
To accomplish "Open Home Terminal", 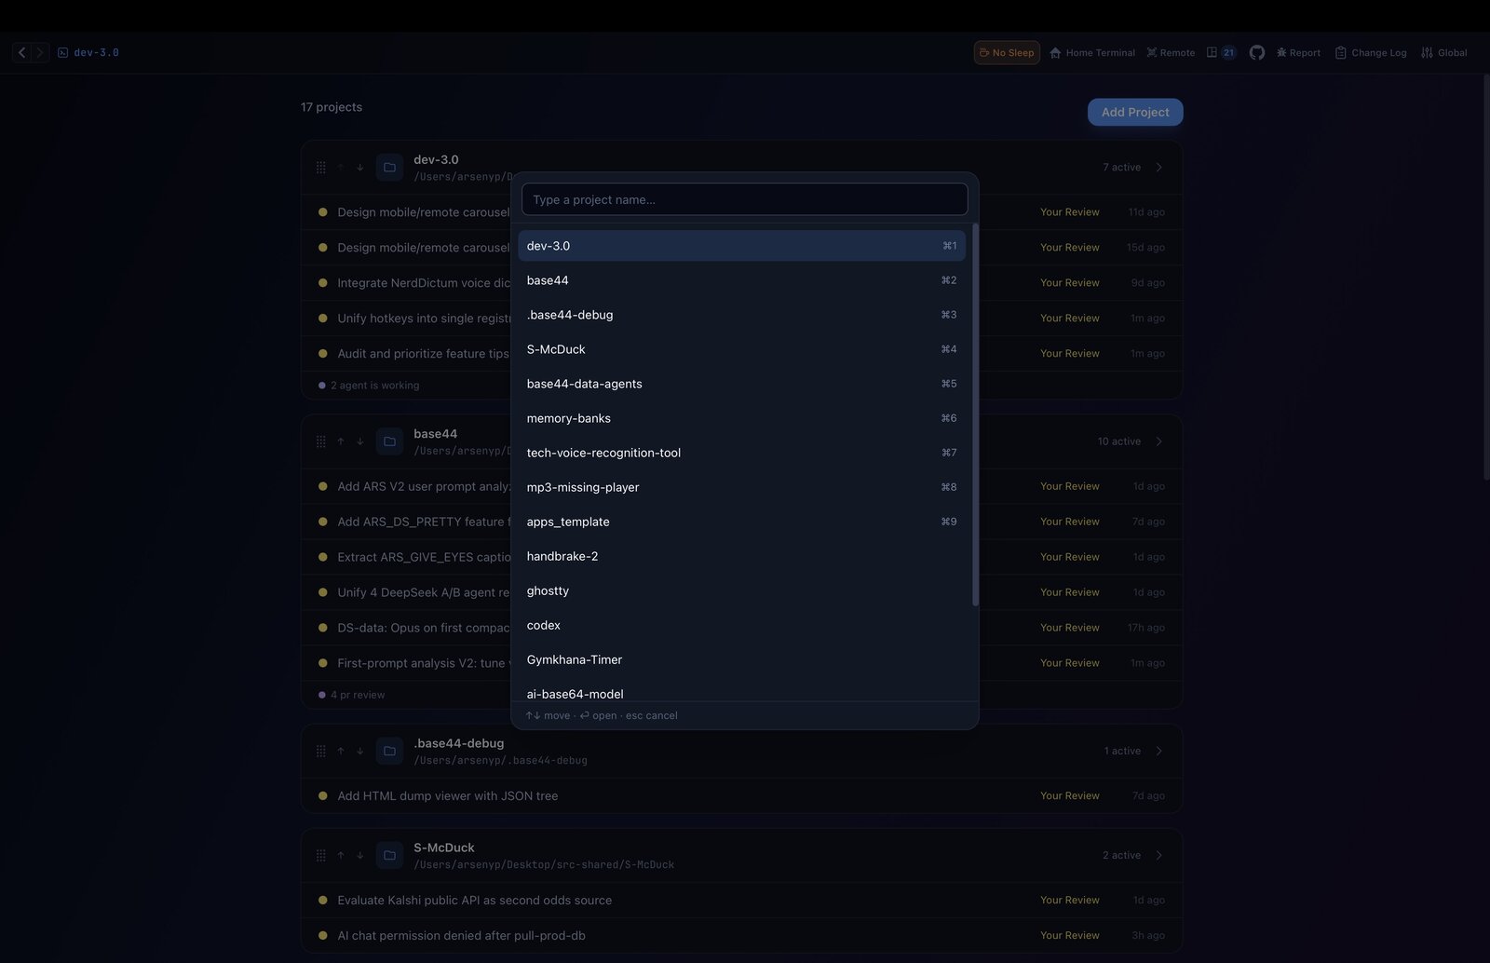I will tap(1092, 53).
